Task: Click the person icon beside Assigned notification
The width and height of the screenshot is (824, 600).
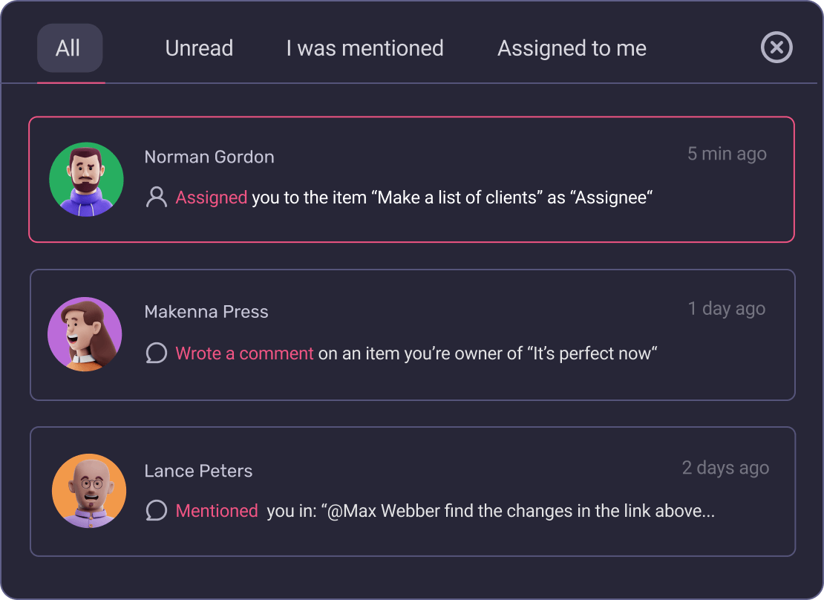Action: [x=156, y=198]
